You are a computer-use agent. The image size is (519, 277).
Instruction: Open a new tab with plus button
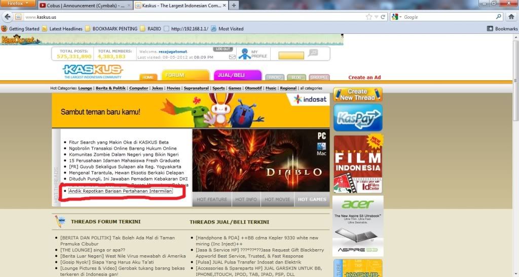[x=234, y=5]
